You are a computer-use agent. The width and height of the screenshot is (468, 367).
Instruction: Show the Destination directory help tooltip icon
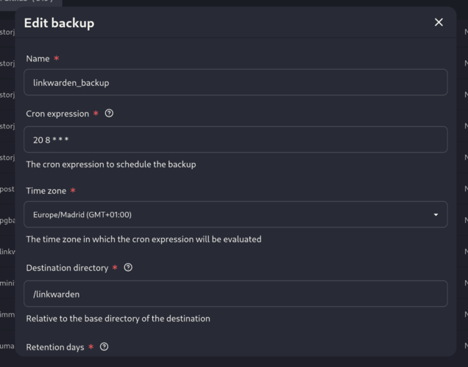click(128, 268)
